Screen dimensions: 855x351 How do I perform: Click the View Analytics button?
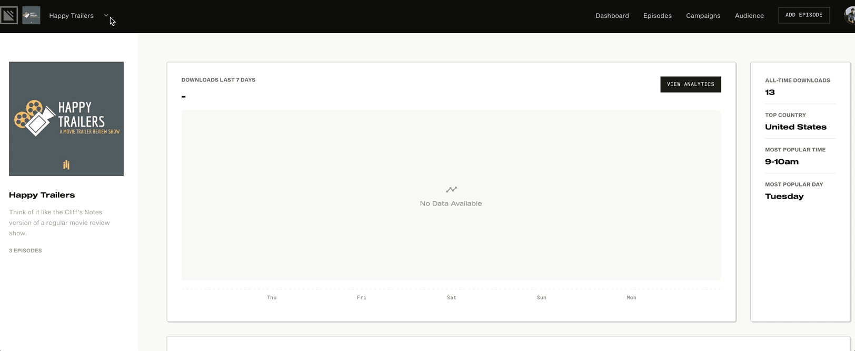pyautogui.click(x=690, y=84)
